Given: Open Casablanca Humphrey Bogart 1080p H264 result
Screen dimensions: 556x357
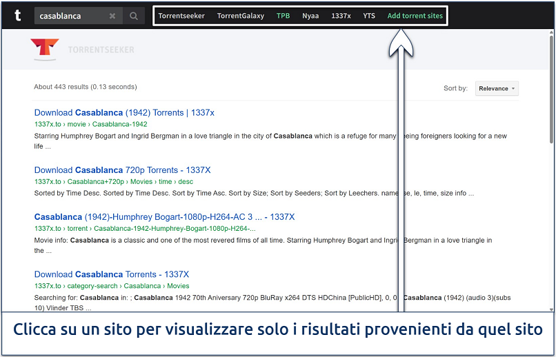Looking at the screenshot, I should (164, 216).
